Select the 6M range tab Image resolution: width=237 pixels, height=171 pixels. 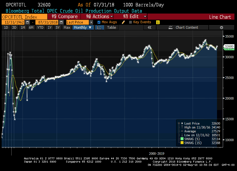point(31,27)
